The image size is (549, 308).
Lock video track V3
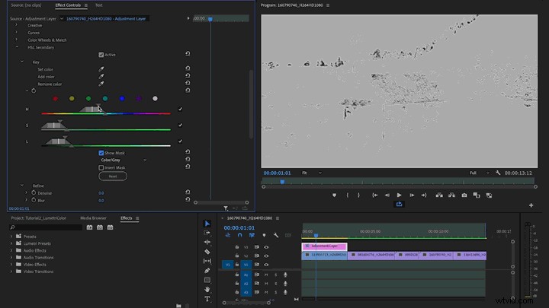pos(237,247)
